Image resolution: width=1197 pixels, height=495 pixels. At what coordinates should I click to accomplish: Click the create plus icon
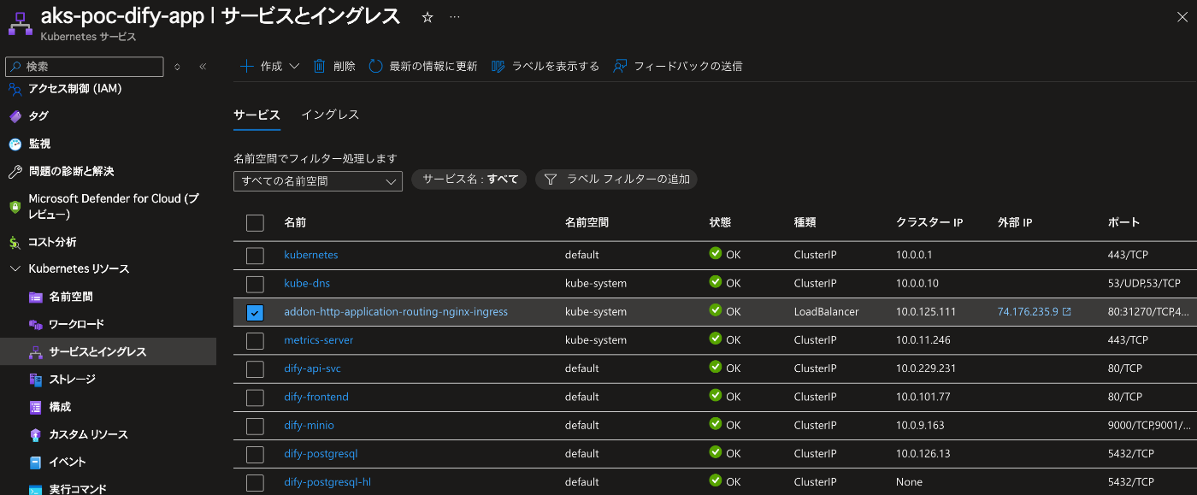point(246,66)
